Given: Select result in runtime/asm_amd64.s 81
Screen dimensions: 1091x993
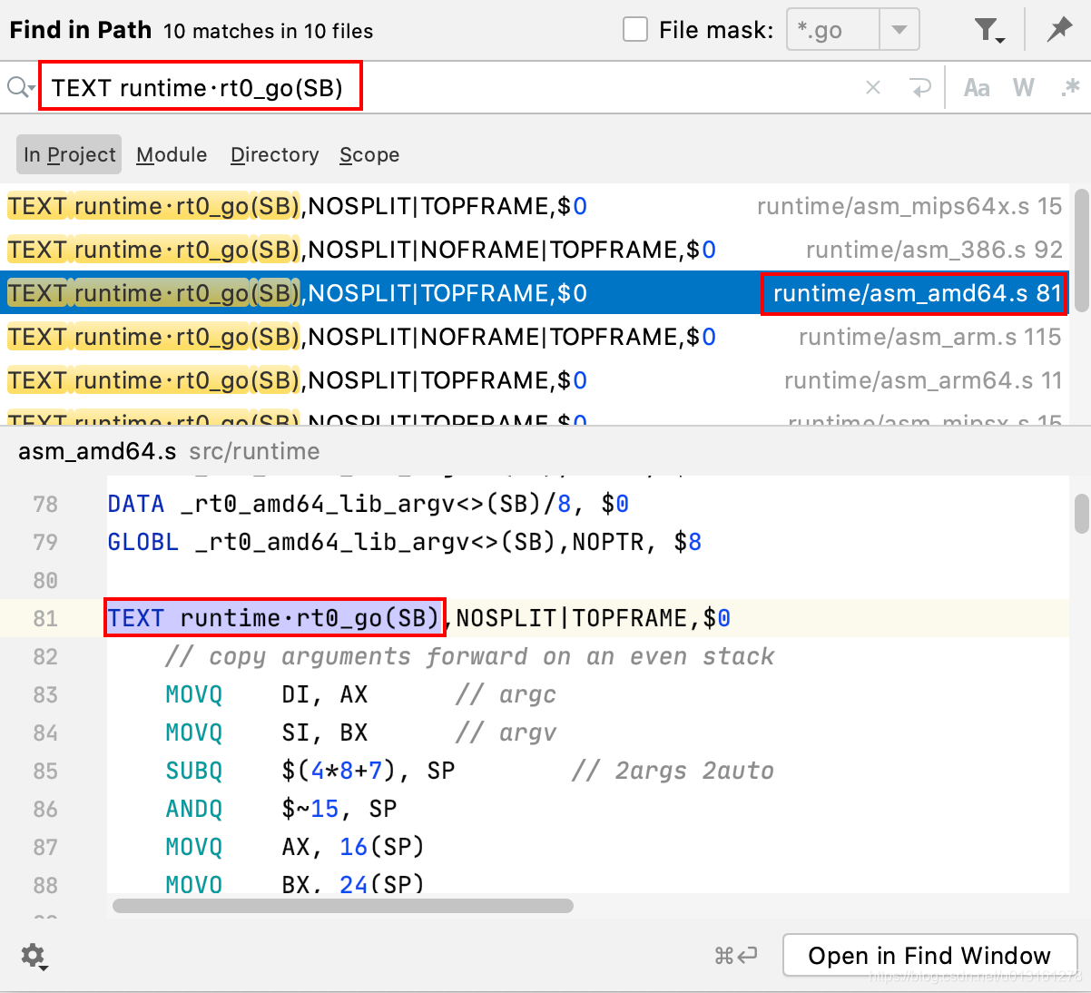Looking at the screenshot, I should [x=535, y=293].
